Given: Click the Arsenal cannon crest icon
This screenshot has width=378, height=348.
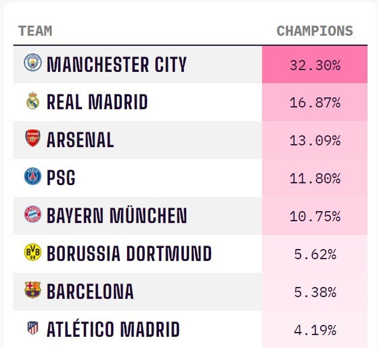Looking at the screenshot, I should (x=33, y=139).
